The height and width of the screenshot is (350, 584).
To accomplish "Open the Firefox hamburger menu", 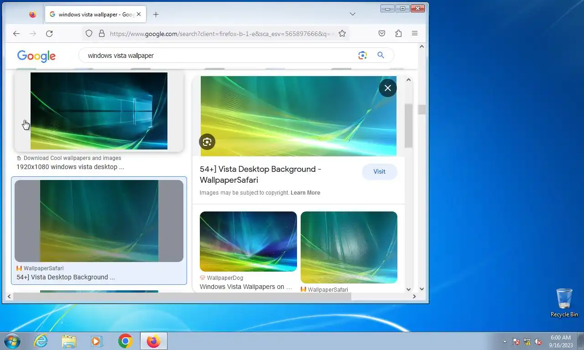I will [415, 33].
